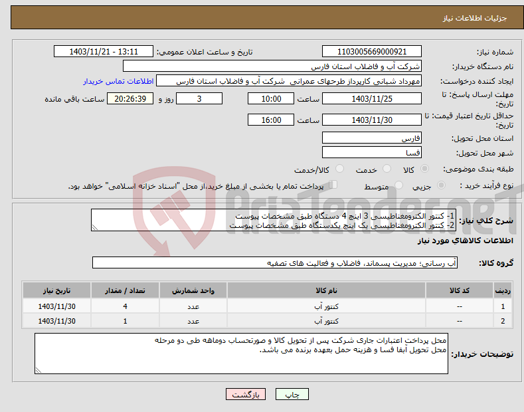Click the announcement date field 1403/11/21 - 13:11
Image resolution: width=524 pixels, height=412 pixels.
pyautogui.click(x=104, y=52)
